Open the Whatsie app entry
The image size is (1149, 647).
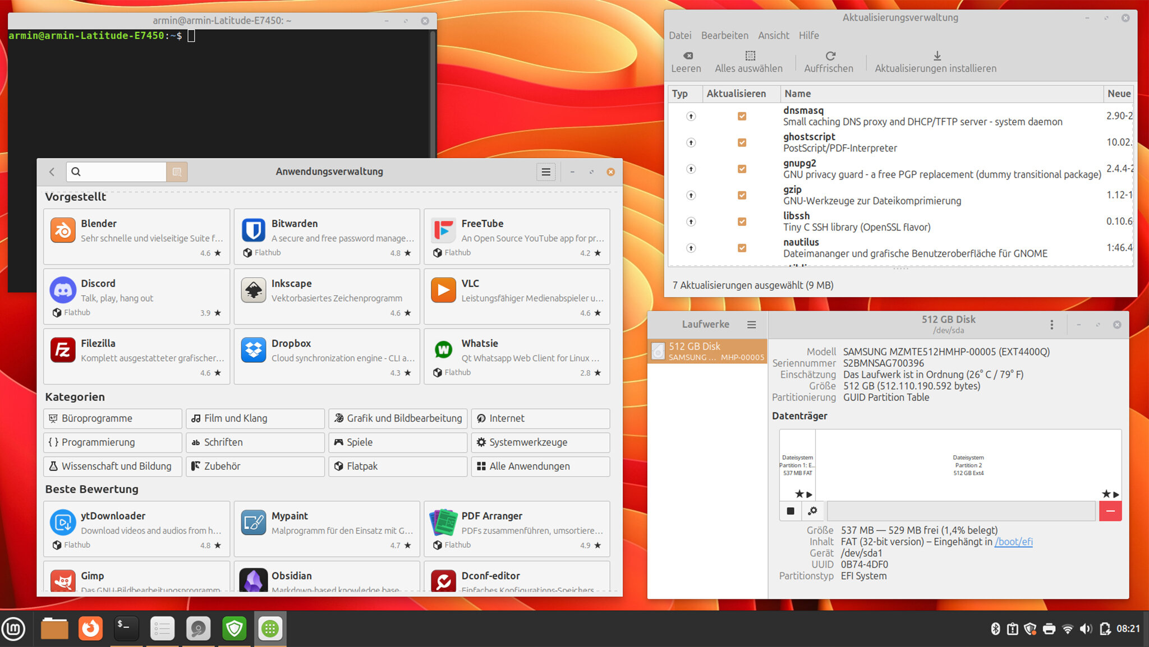coord(517,357)
